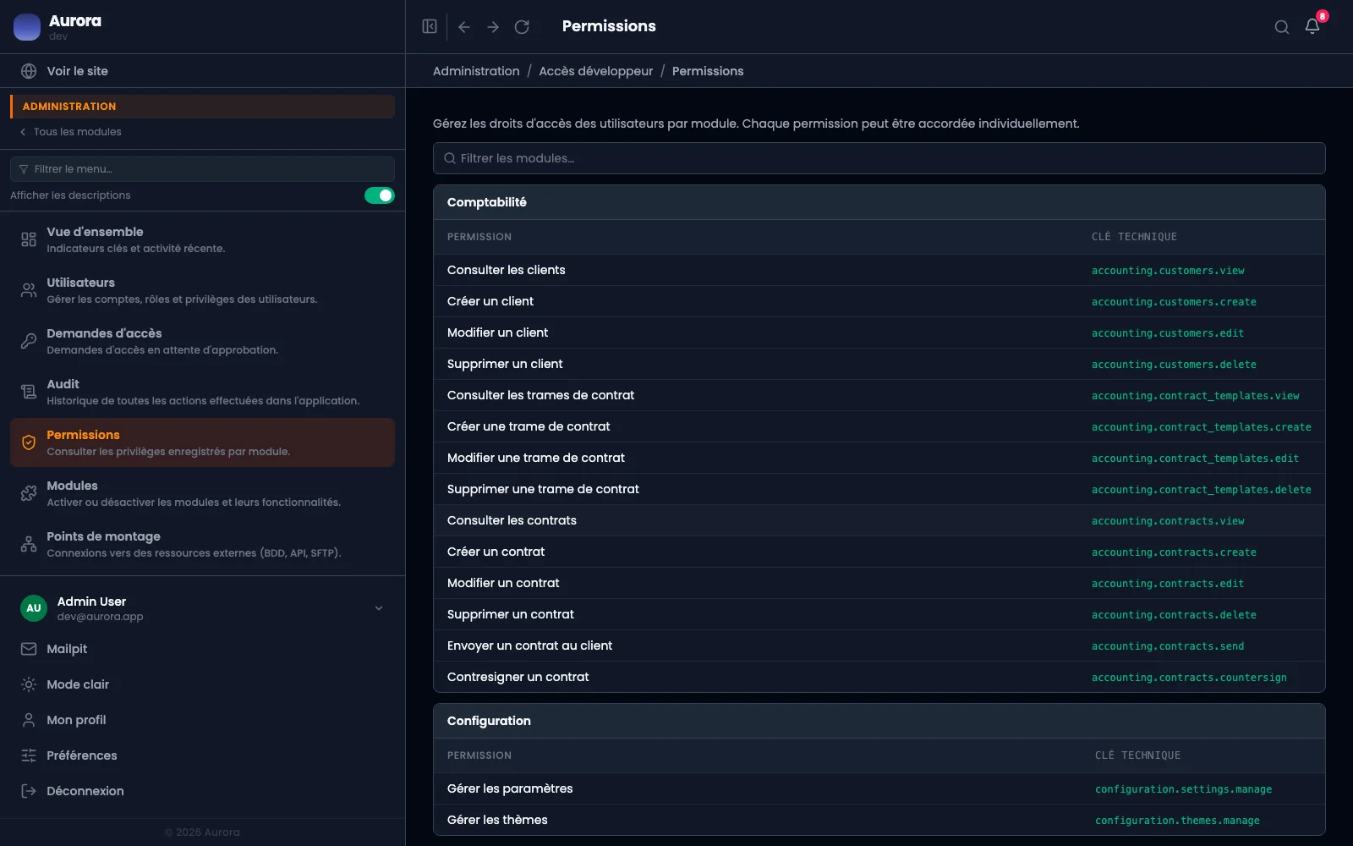Click key accounting.contracts.delete
This screenshot has width=1353, height=846.
click(x=1174, y=615)
